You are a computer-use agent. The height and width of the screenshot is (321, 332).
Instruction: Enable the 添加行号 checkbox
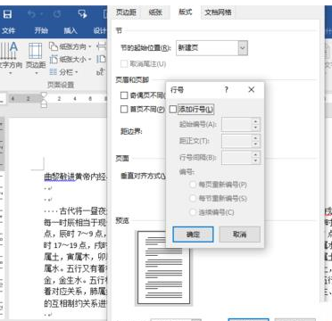(x=173, y=110)
